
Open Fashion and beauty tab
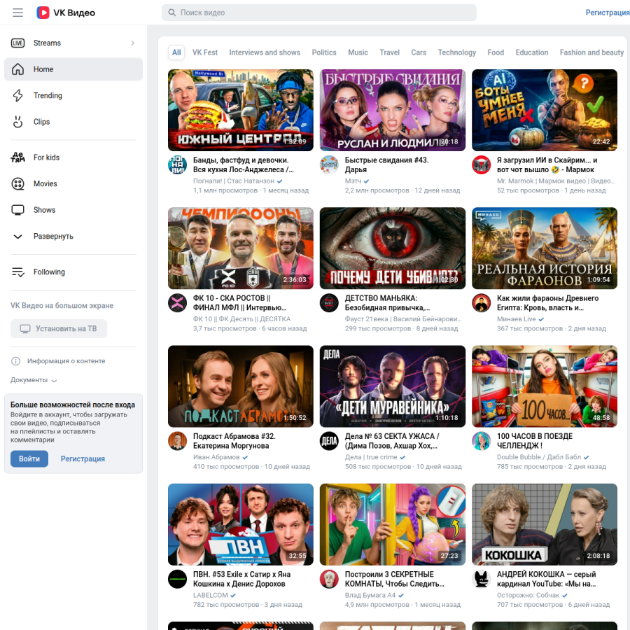point(591,52)
